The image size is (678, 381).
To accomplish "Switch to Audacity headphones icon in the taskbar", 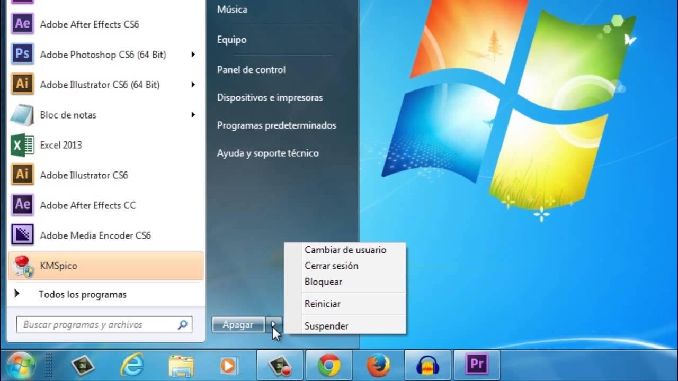I will pos(427,365).
